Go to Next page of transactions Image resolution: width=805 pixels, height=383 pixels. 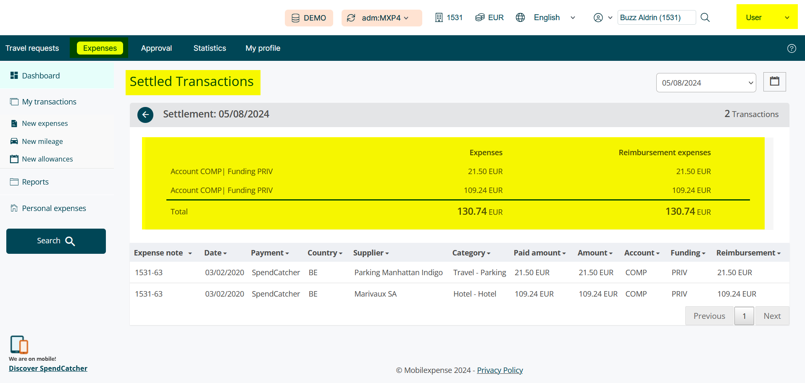[772, 316]
